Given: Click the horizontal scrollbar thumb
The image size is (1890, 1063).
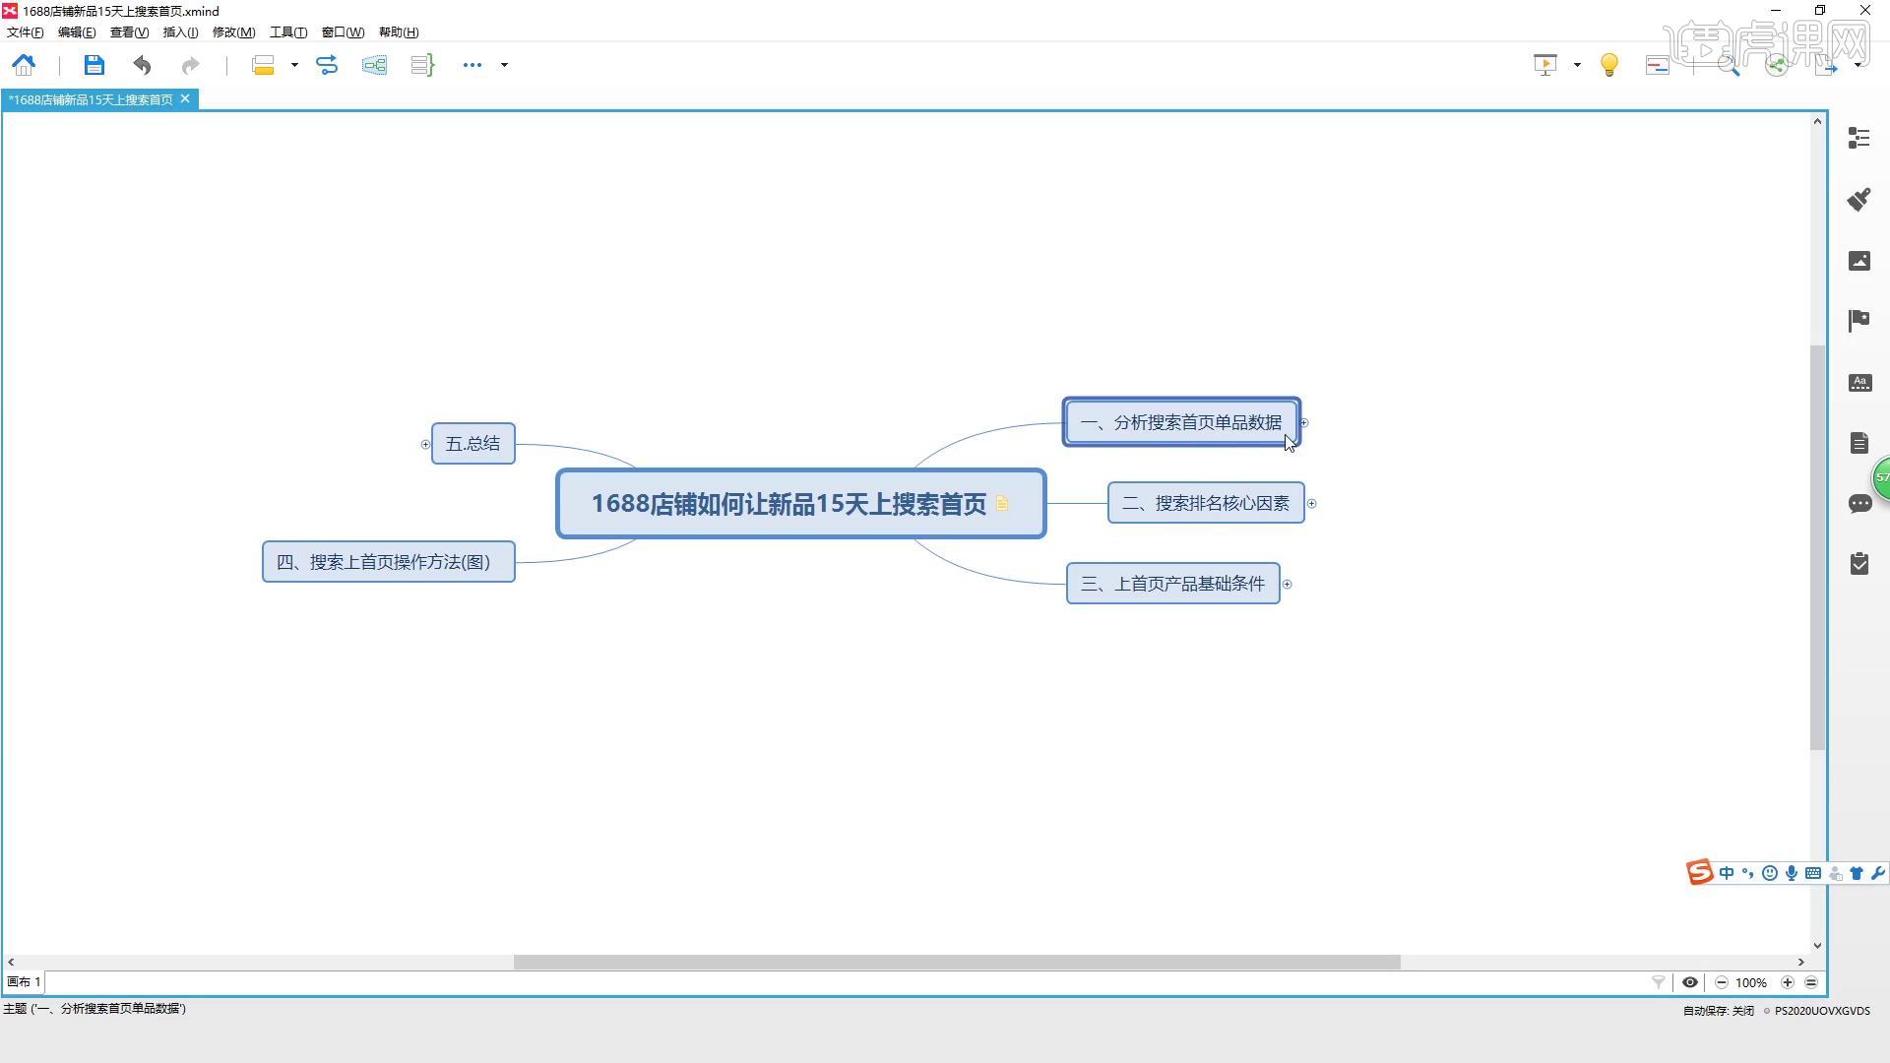Looking at the screenshot, I should 957,962.
